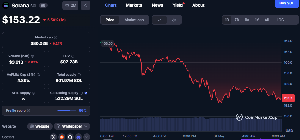Click the 4.89% Vol/Mkt Cap value
This screenshot has height=140, width=300.
[x=23, y=81]
